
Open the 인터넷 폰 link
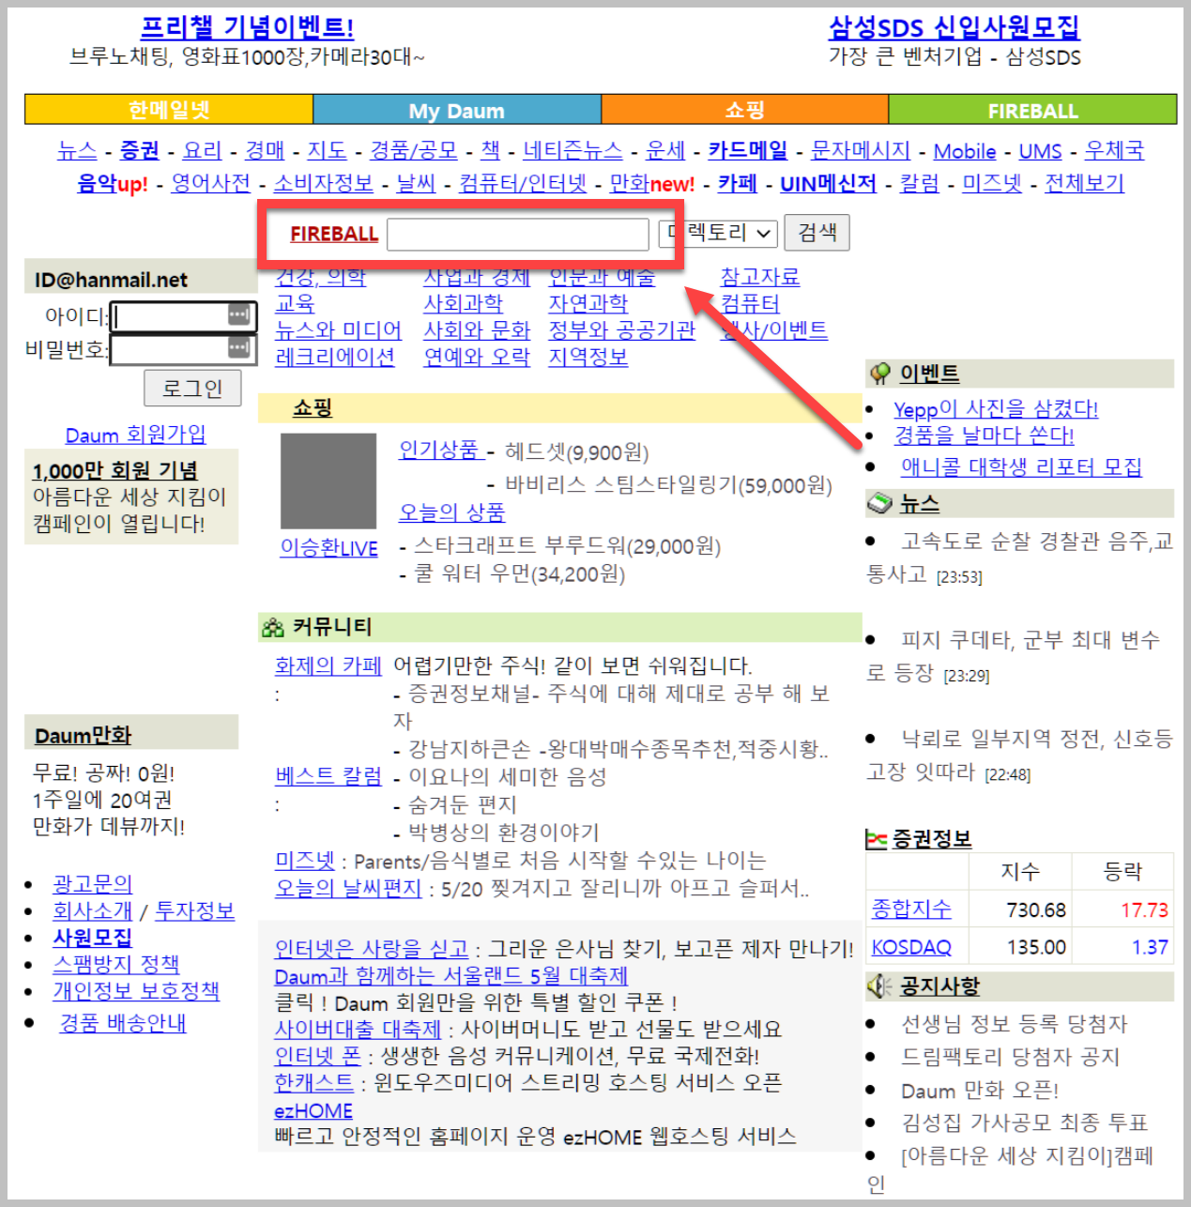click(x=318, y=1056)
